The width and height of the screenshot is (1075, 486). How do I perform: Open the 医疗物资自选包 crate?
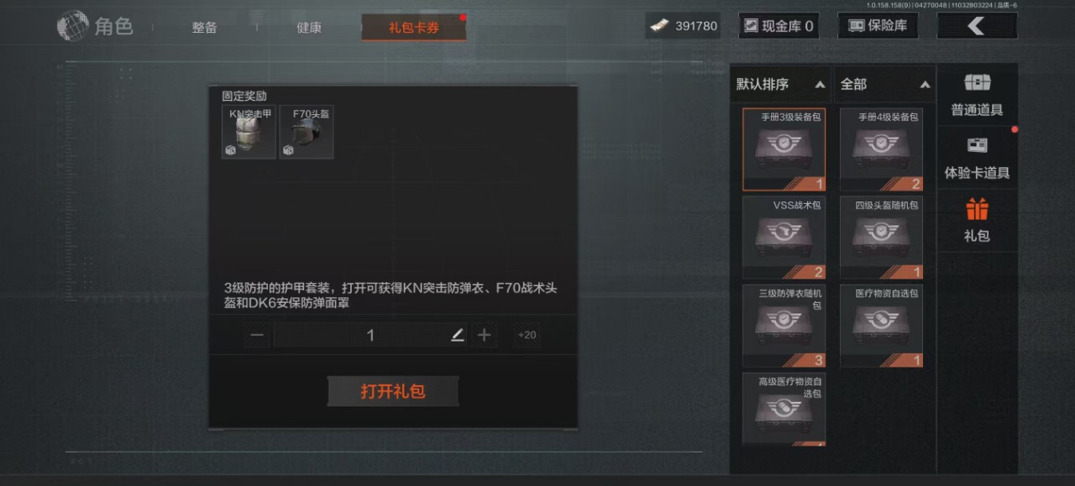pos(881,326)
